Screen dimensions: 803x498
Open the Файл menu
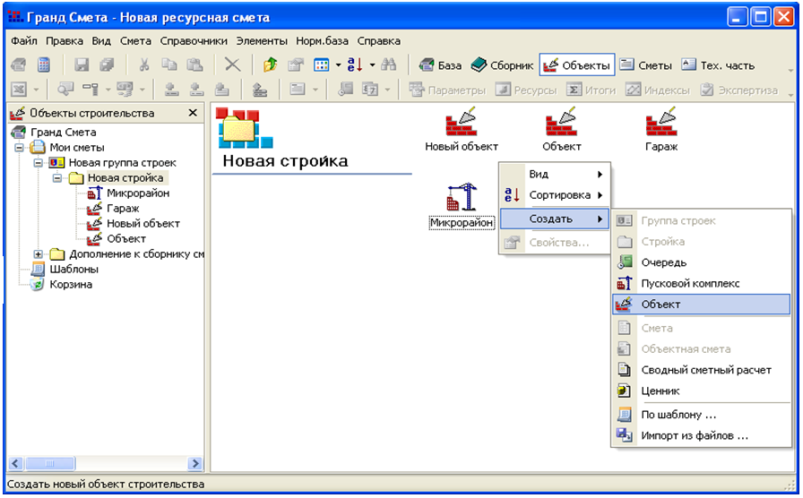point(24,41)
